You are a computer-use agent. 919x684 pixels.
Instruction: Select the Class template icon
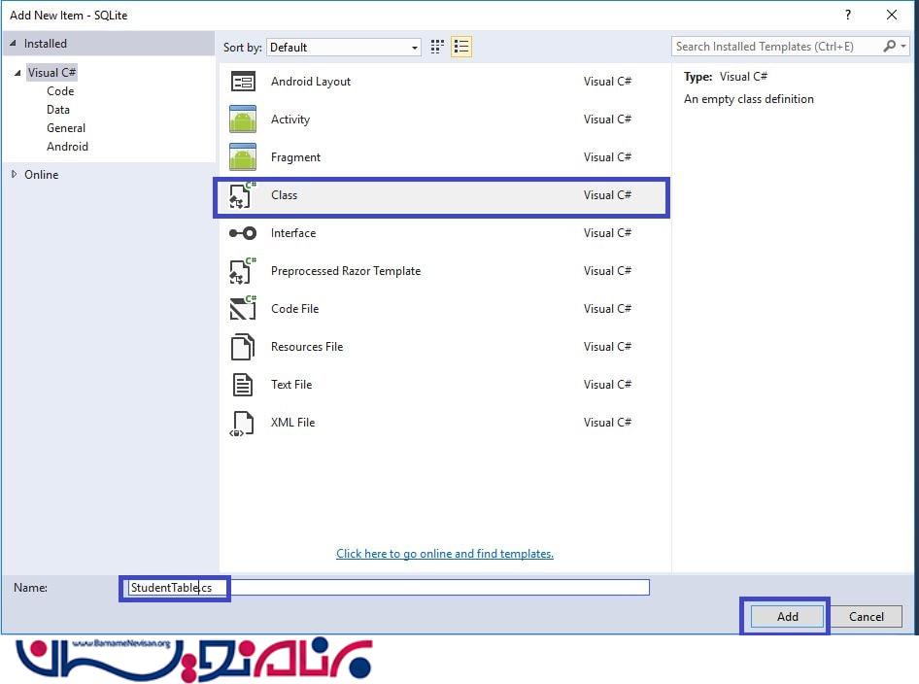click(x=242, y=195)
